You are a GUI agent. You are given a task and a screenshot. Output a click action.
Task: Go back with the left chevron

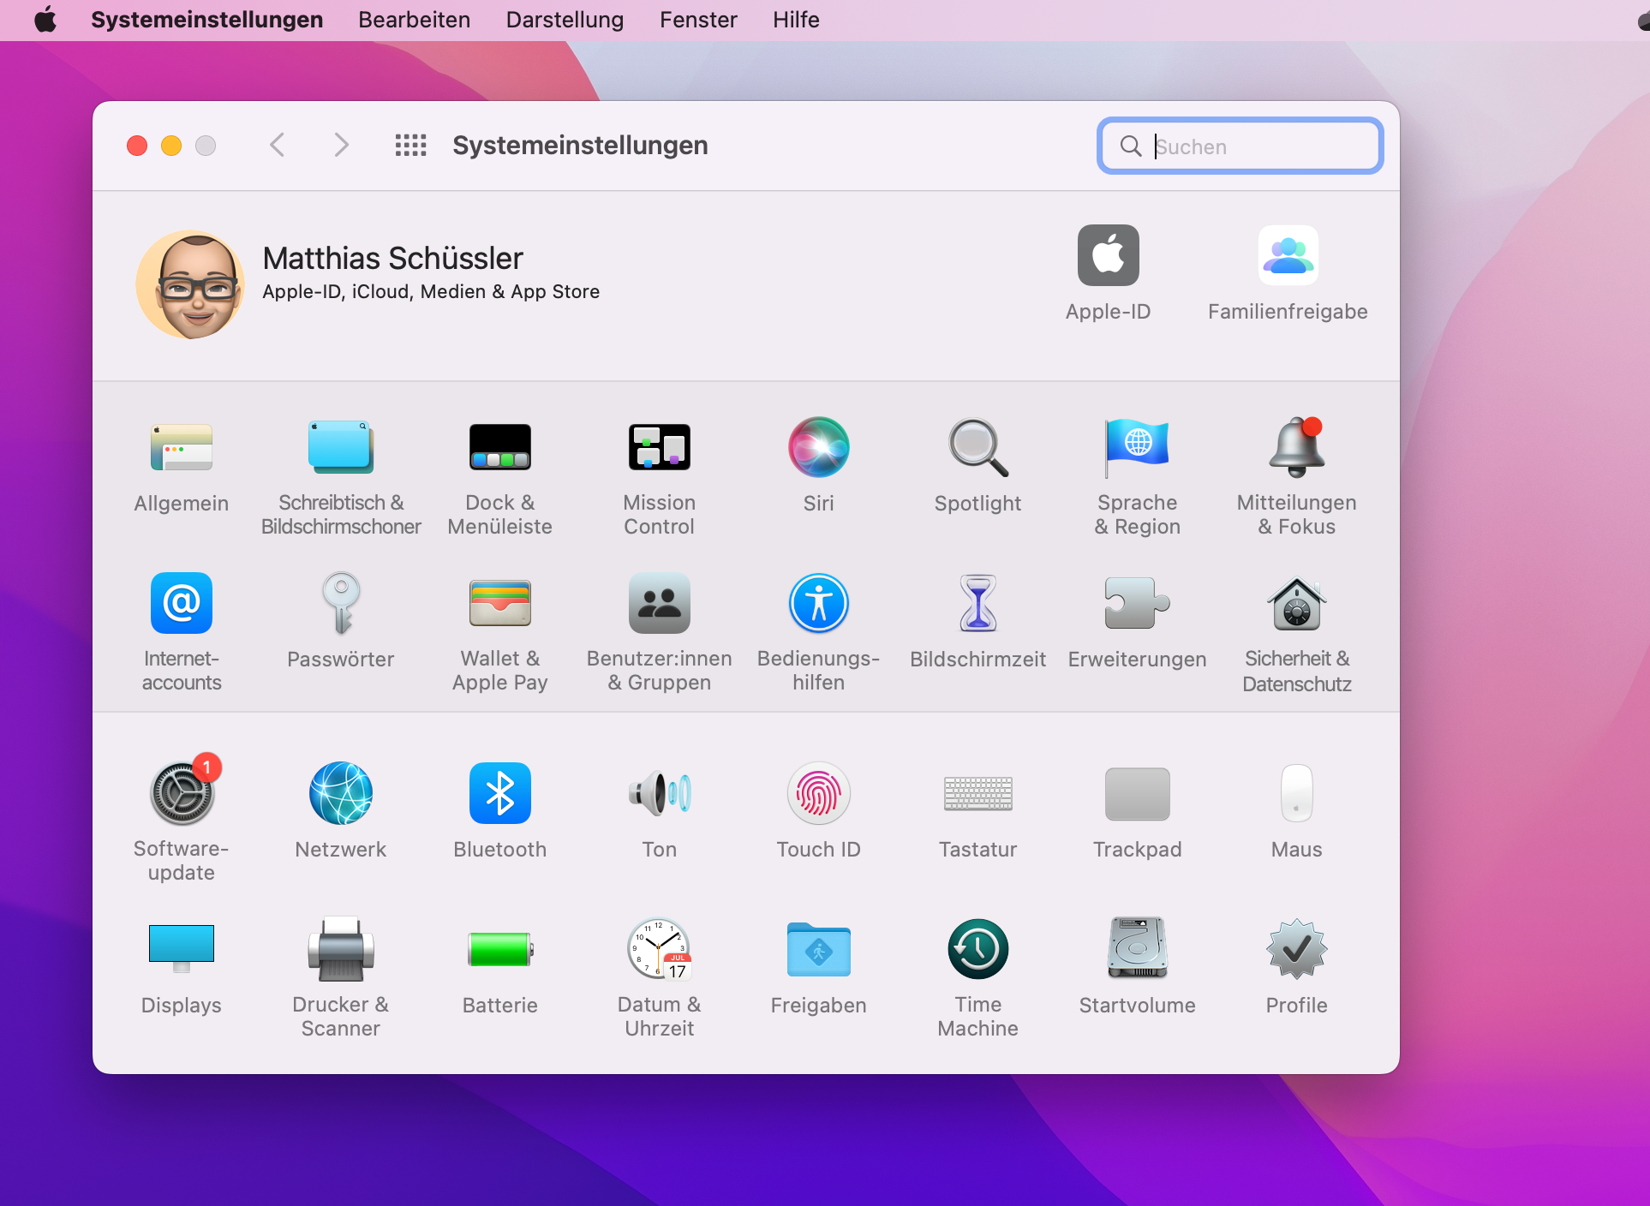click(277, 145)
